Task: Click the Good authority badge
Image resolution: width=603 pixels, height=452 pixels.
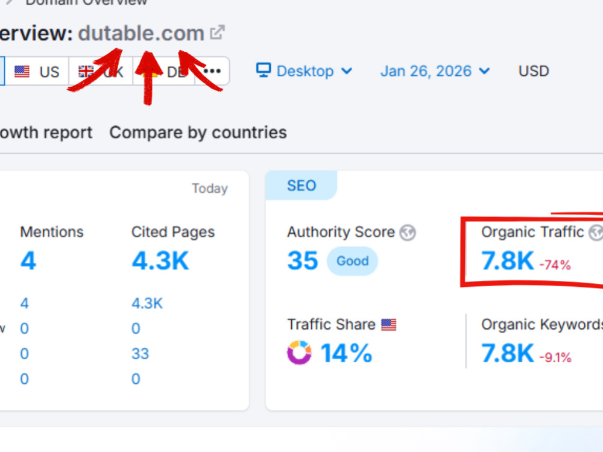Action: point(352,261)
